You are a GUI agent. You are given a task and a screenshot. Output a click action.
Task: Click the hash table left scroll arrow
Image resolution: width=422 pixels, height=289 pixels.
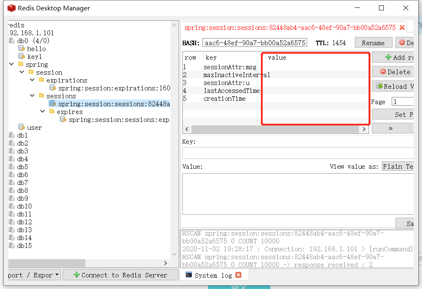pos(187,129)
